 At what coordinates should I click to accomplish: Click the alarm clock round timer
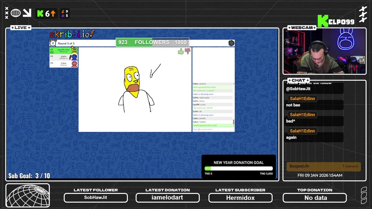coord(53,43)
